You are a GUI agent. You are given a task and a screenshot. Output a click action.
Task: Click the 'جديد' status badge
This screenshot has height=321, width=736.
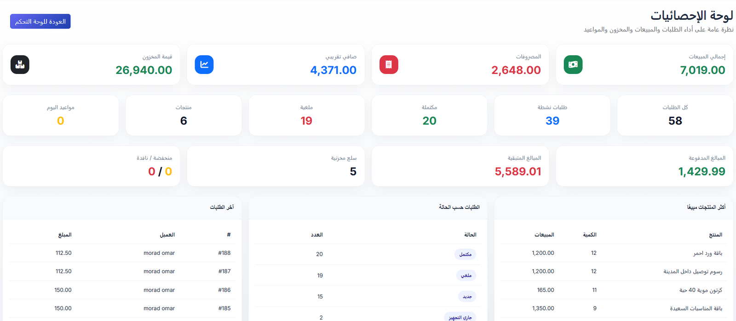point(467,297)
